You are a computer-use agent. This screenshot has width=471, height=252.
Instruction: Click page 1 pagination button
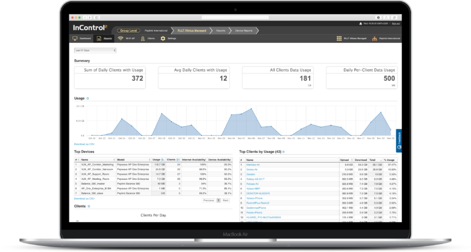pyautogui.click(x=218, y=201)
